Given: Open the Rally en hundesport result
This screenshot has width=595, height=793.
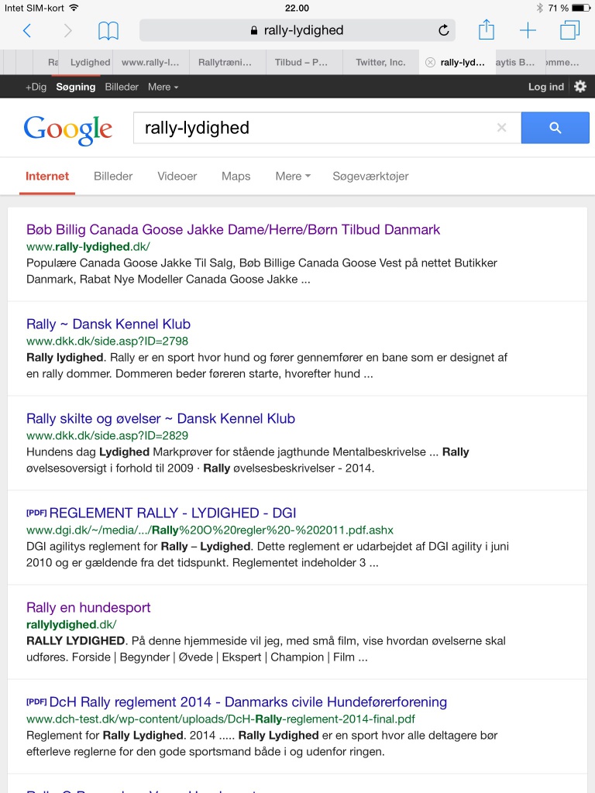Looking at the screenshot, I should pyautogui.click(x=88, y=607).
